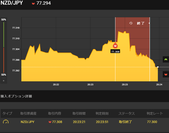The image size is (169, 133).
Task: Click the 20:22 time axis label
Action: (x=56, y=84)
